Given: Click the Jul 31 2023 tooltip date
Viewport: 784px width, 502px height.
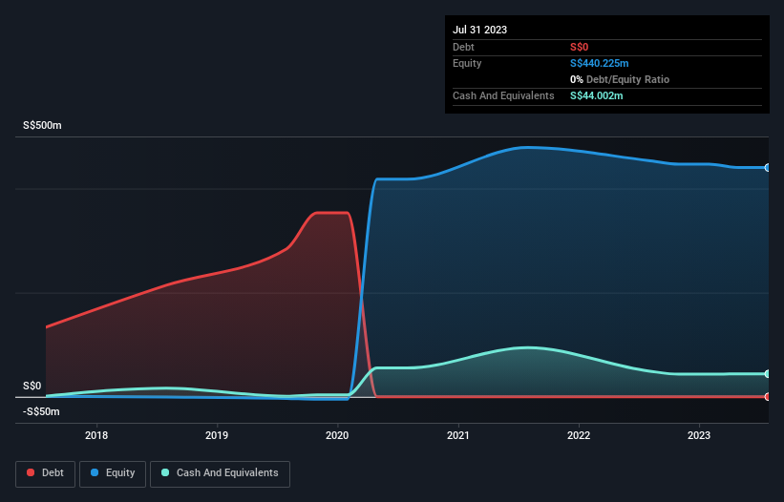Looking at the screenshot, I should tap(479, 30).
